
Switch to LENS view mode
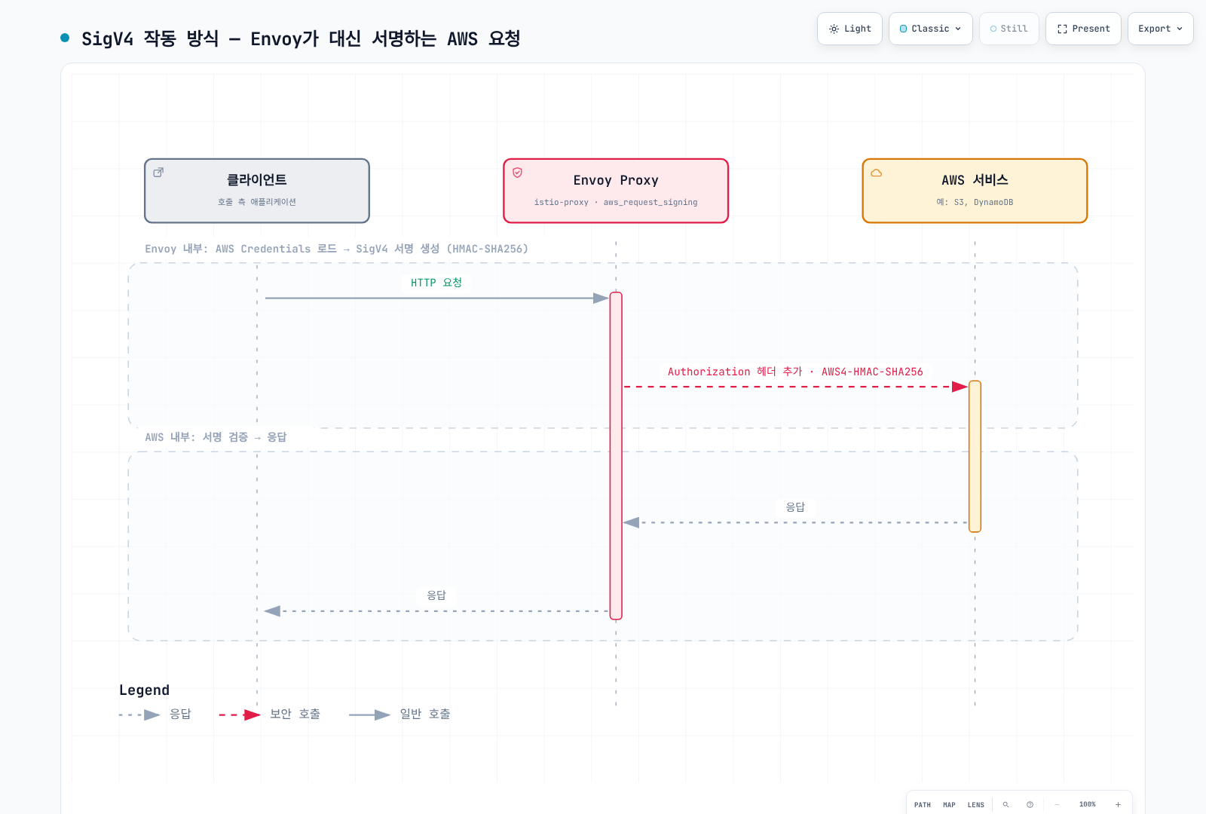[x=976, y=805]
